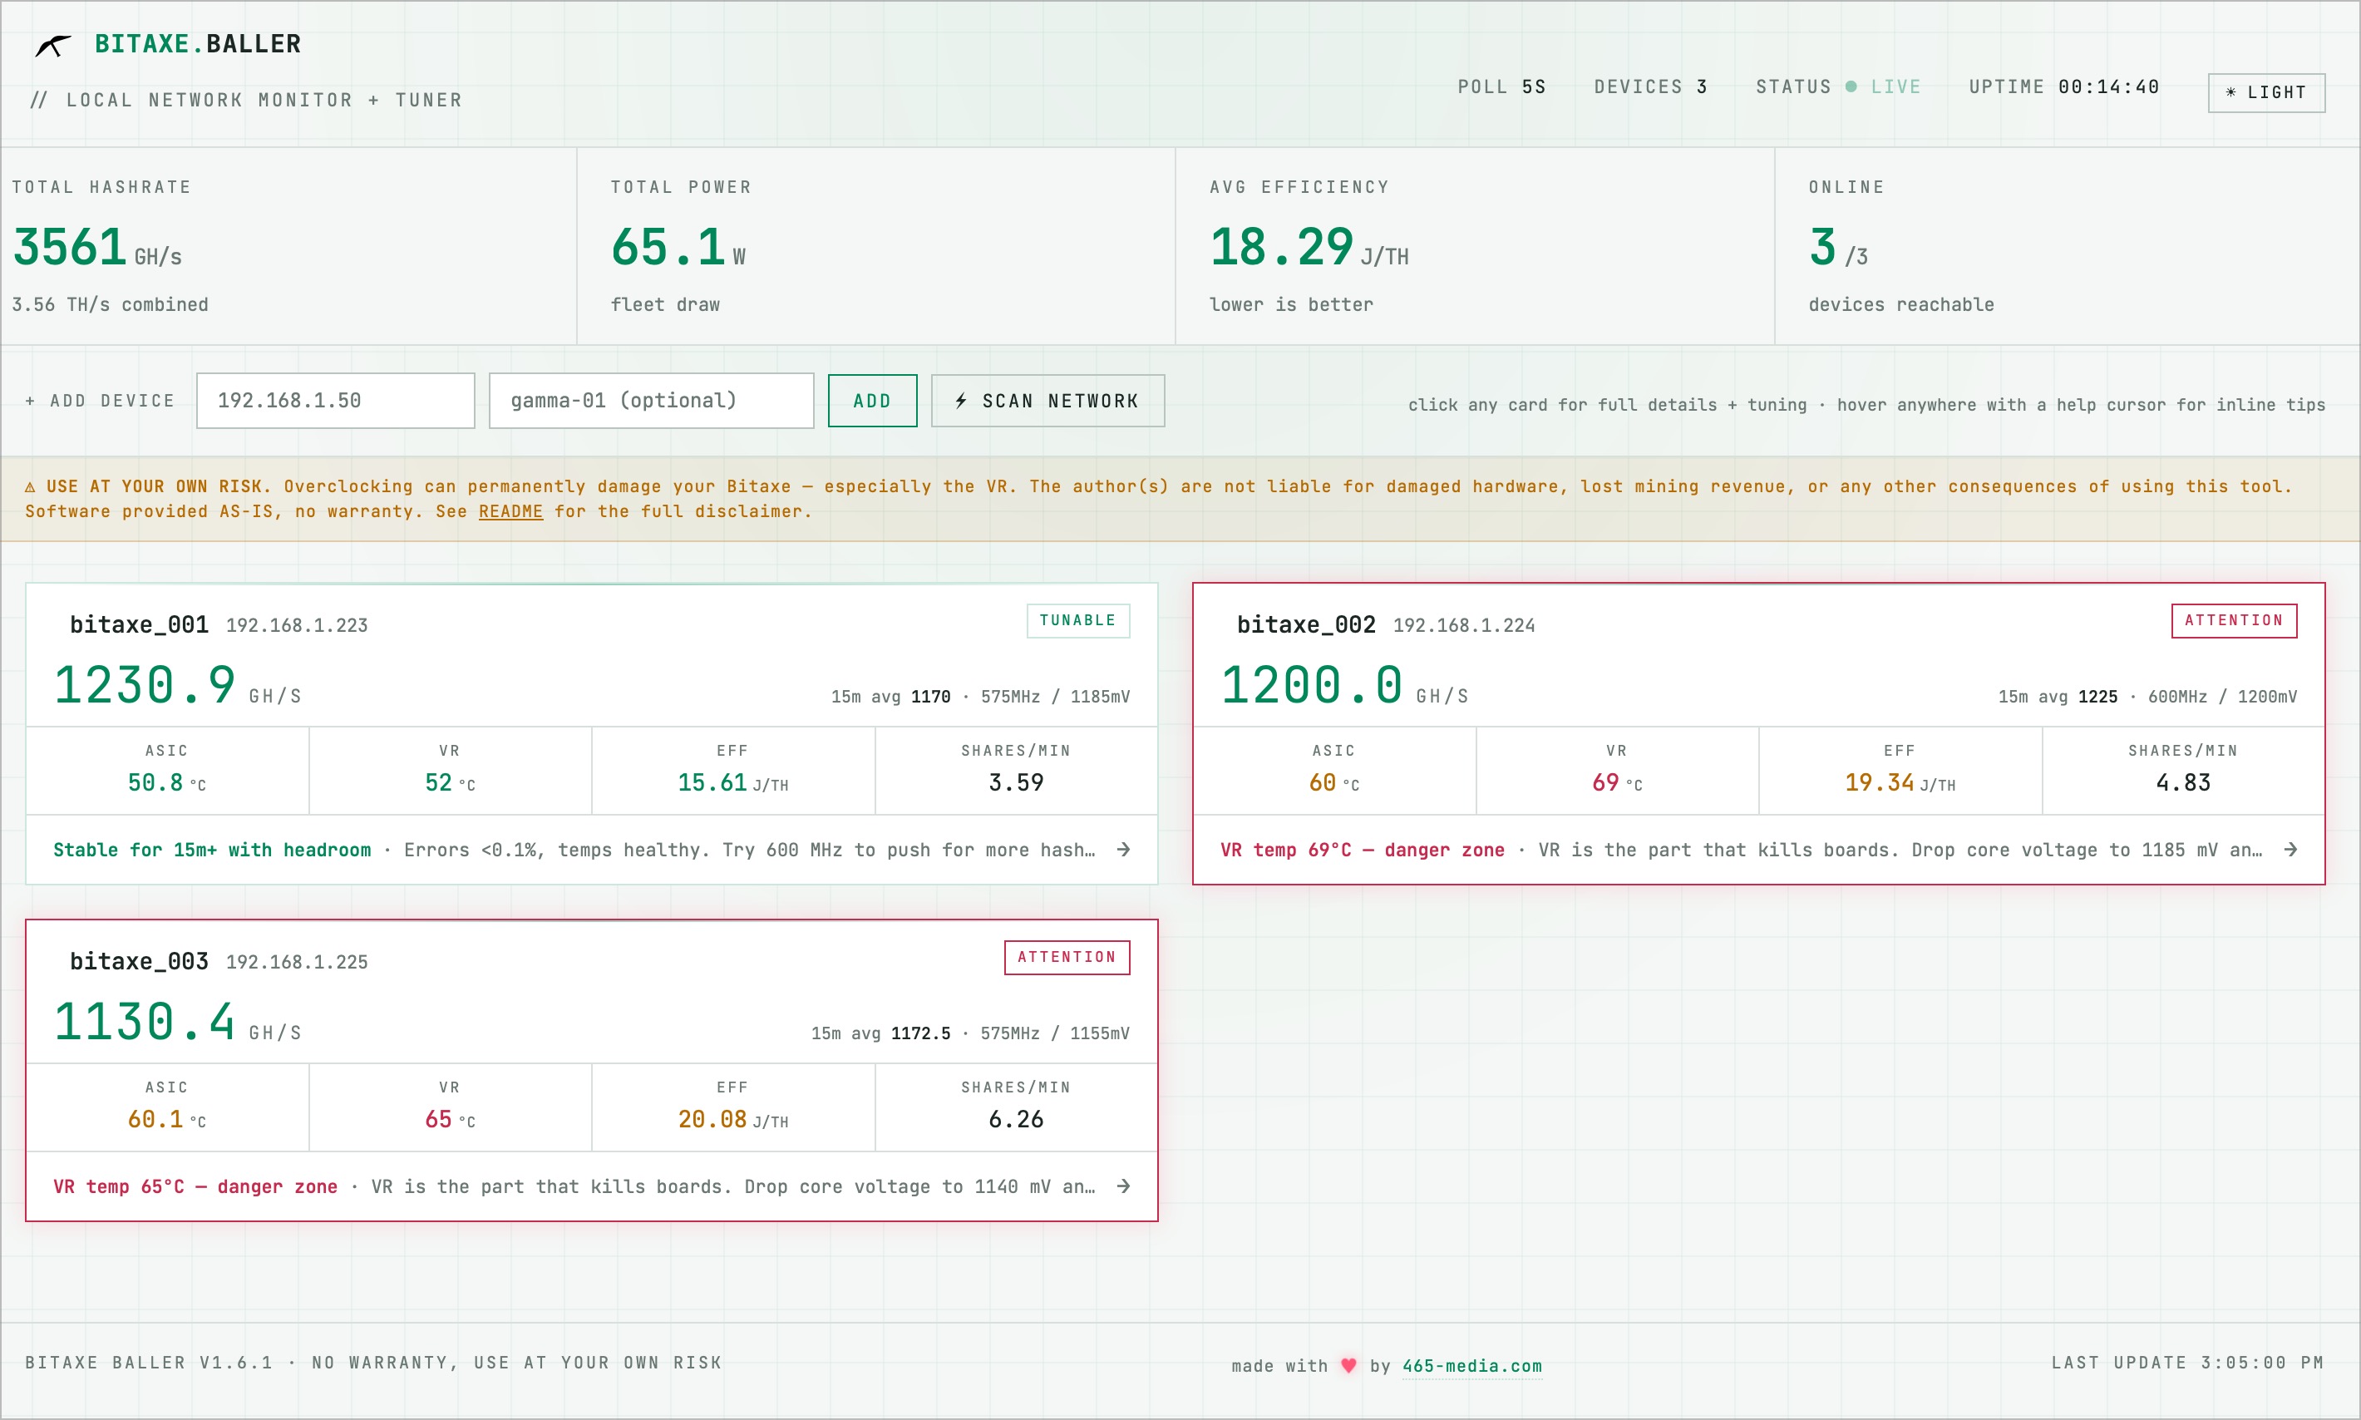
Task: Click shares/min 6.26 on bitaxe_003
Action: click(x=1017, y=1120)
